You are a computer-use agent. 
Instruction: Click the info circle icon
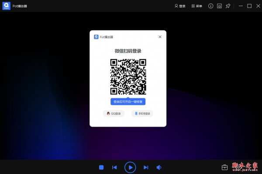point(210,6)
